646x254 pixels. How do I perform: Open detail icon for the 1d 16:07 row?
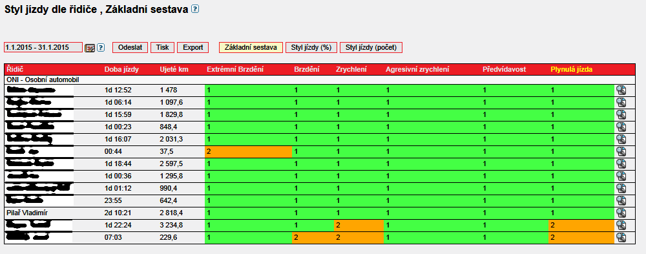621,140
